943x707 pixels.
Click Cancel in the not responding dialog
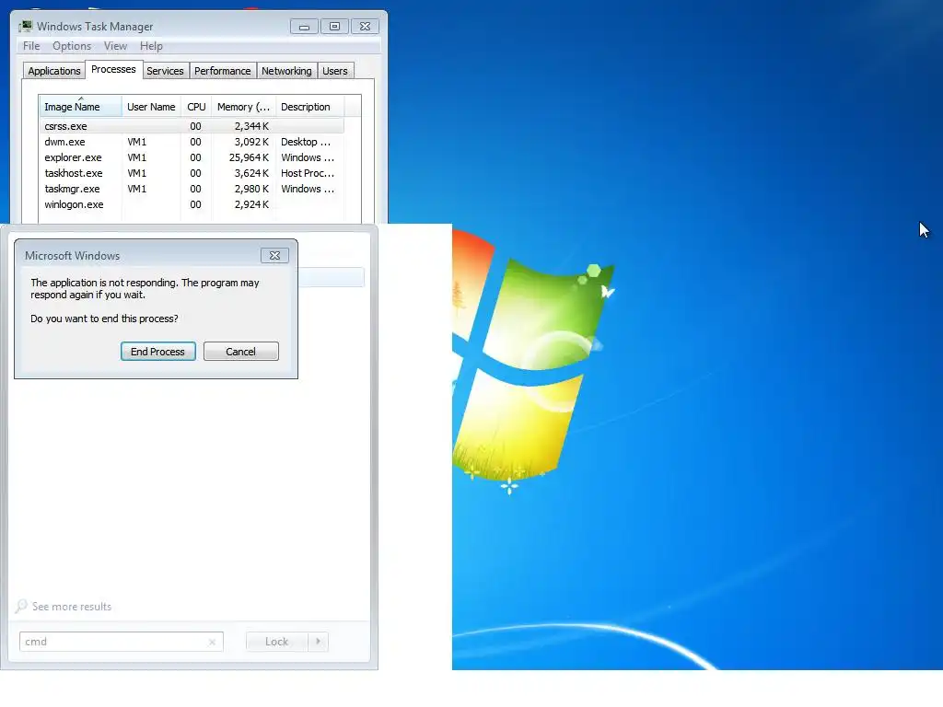click(x=240, y=352)
